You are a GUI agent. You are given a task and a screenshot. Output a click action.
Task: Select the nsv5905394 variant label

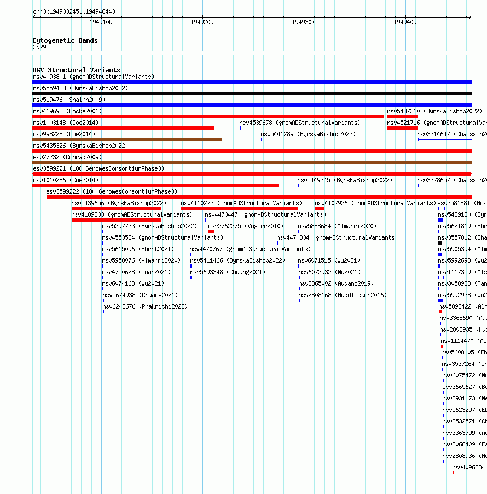tap(462, 249)
